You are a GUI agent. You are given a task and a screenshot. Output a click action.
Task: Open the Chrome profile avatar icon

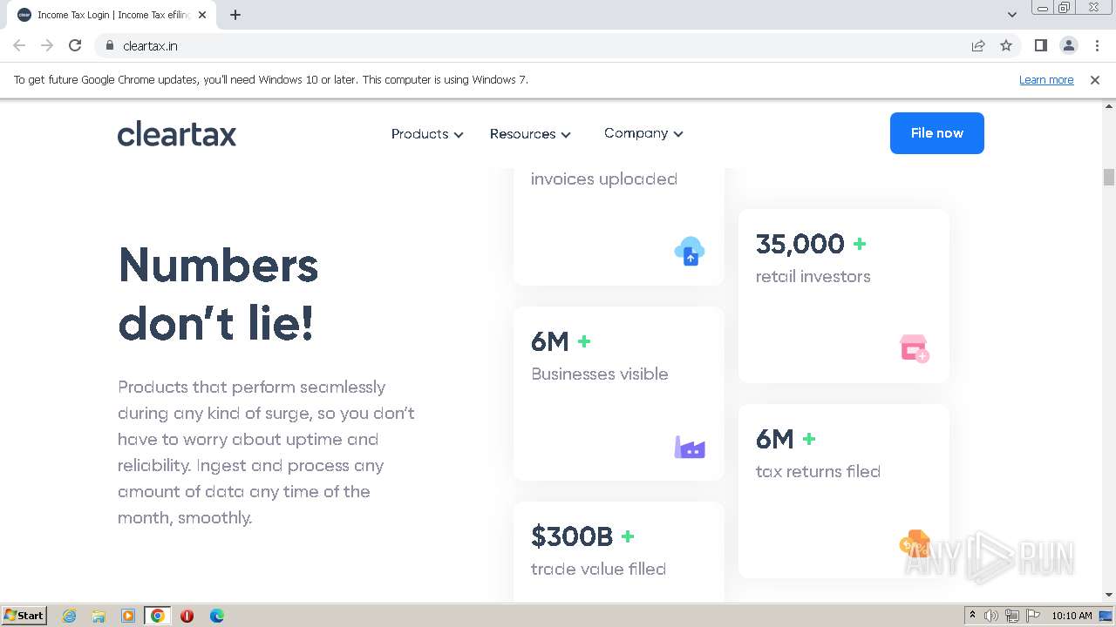(1068, 45)
